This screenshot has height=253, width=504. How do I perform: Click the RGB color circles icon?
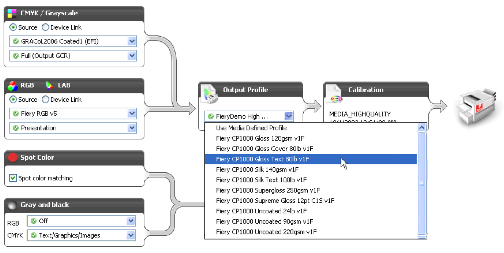13,86
